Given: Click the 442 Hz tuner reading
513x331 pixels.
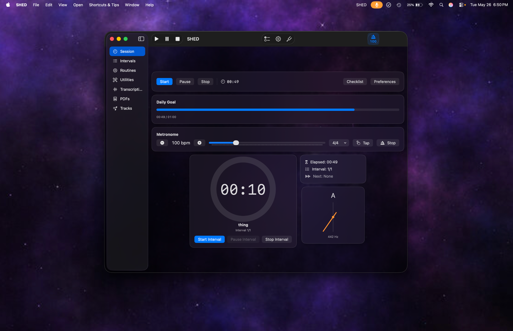Looking at the screenshot, I should pyautogui.click(x=333, y=237).
